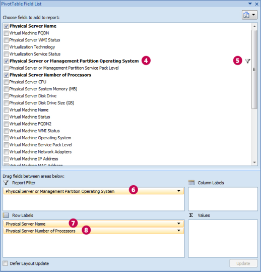Expand the Report Filter Operating System field dropdown
Viewport: 261px width, 272px height.
[x=179, y=191]
